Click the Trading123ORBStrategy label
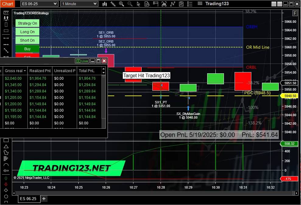This screenshot has width=301, height=205. (31, 13)
